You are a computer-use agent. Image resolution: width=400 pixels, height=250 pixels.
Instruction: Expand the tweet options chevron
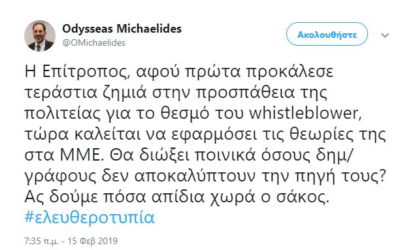tap(385, 35)
